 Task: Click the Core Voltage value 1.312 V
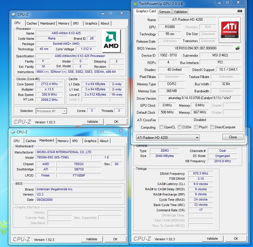tap(86, 49)
